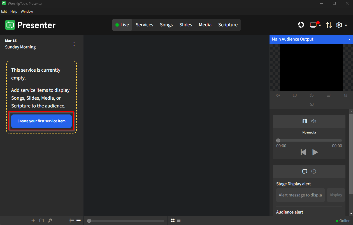Open the wrench tools icon at the bottom left
The height and width of the screenshot is (225, 353).
50,221
